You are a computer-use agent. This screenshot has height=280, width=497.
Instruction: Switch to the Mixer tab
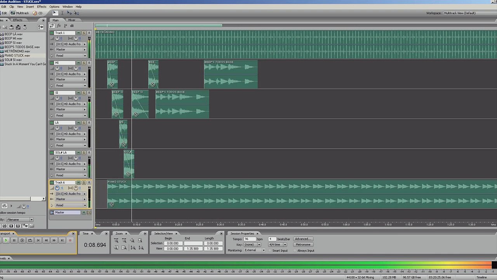(x=72, y=20)
